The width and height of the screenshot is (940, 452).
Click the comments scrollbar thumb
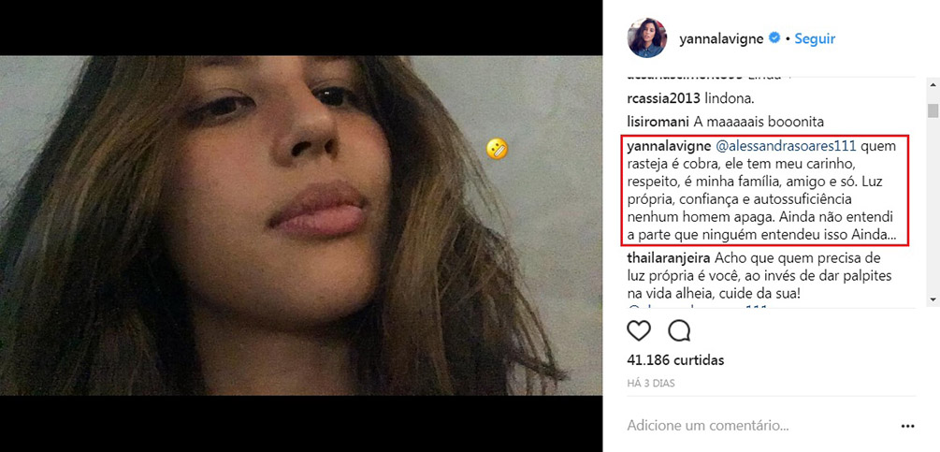(x=933, y=110)
